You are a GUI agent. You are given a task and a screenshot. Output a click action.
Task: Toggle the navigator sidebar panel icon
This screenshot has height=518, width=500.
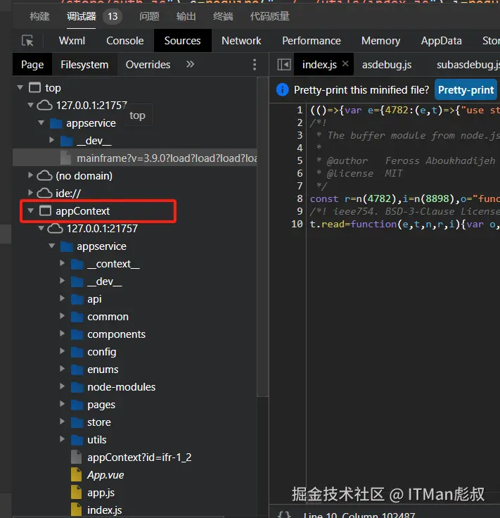pos(284,65)
